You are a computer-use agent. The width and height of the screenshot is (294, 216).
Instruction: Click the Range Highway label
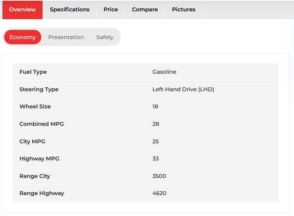click(42, 193)
